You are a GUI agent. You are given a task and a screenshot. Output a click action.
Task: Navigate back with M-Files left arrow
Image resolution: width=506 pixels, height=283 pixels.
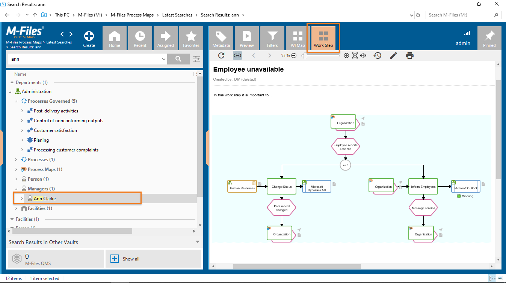tap(62, 34)
